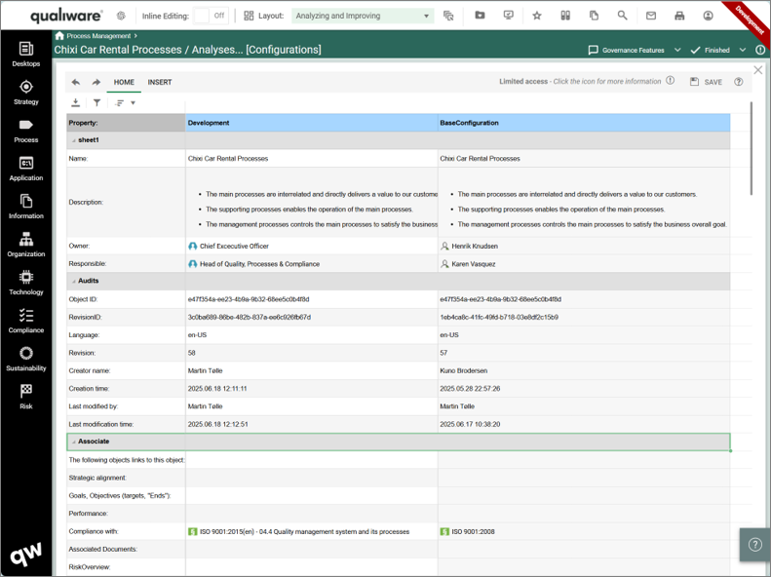
Task: Click the compare columns icon in top bar
Action: [x=565, y=16]
